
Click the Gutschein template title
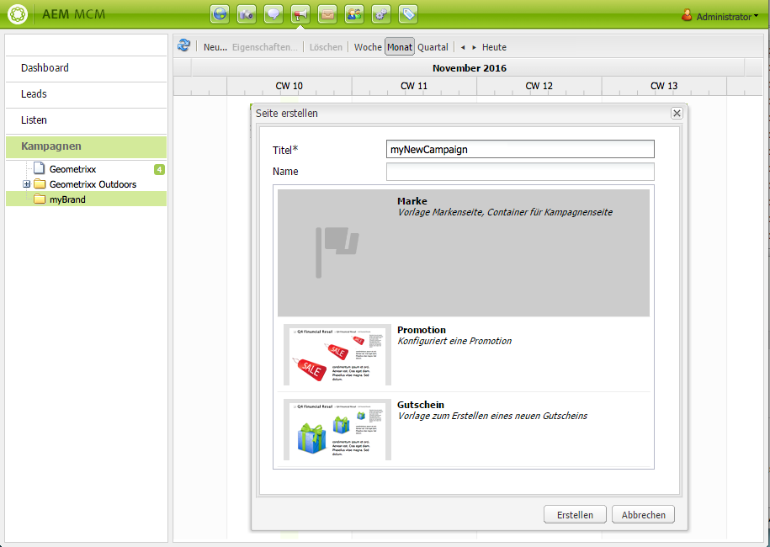point(421,405)
